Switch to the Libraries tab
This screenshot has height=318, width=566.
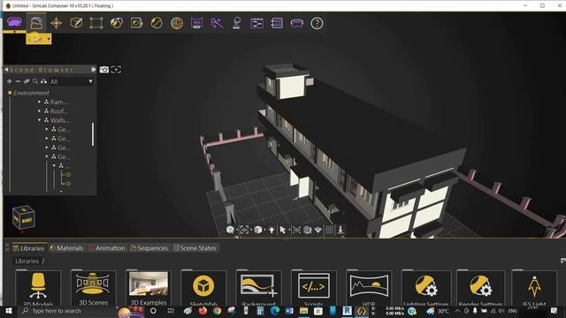click(29, 248)
